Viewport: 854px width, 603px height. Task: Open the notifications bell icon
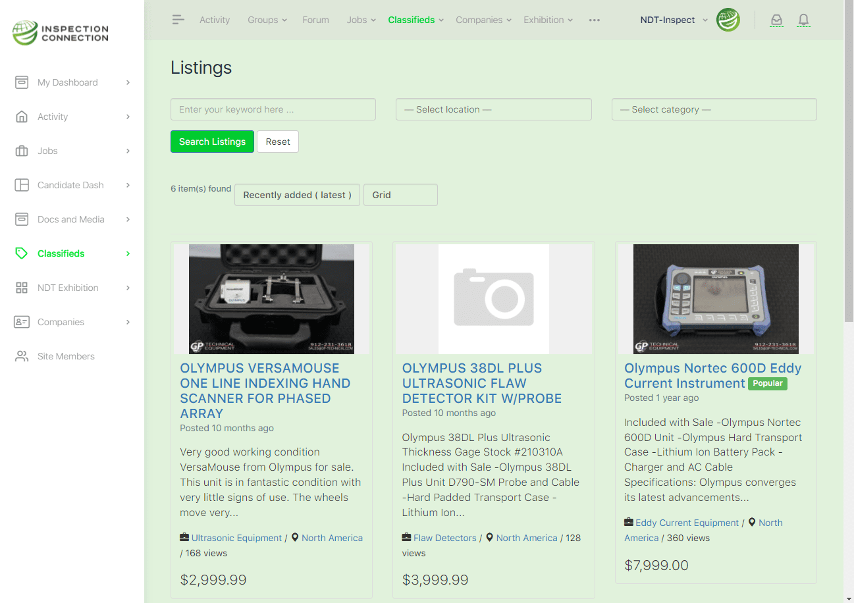(x=803, y=20)
